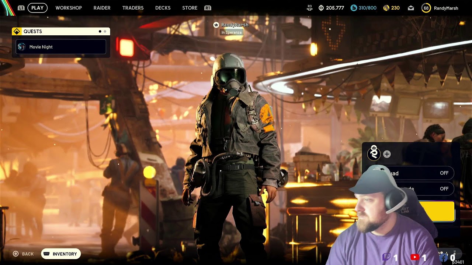The image size is (472, 265).
Task: Click the R3 stick icon in top bar
Action: pos(310,8)
